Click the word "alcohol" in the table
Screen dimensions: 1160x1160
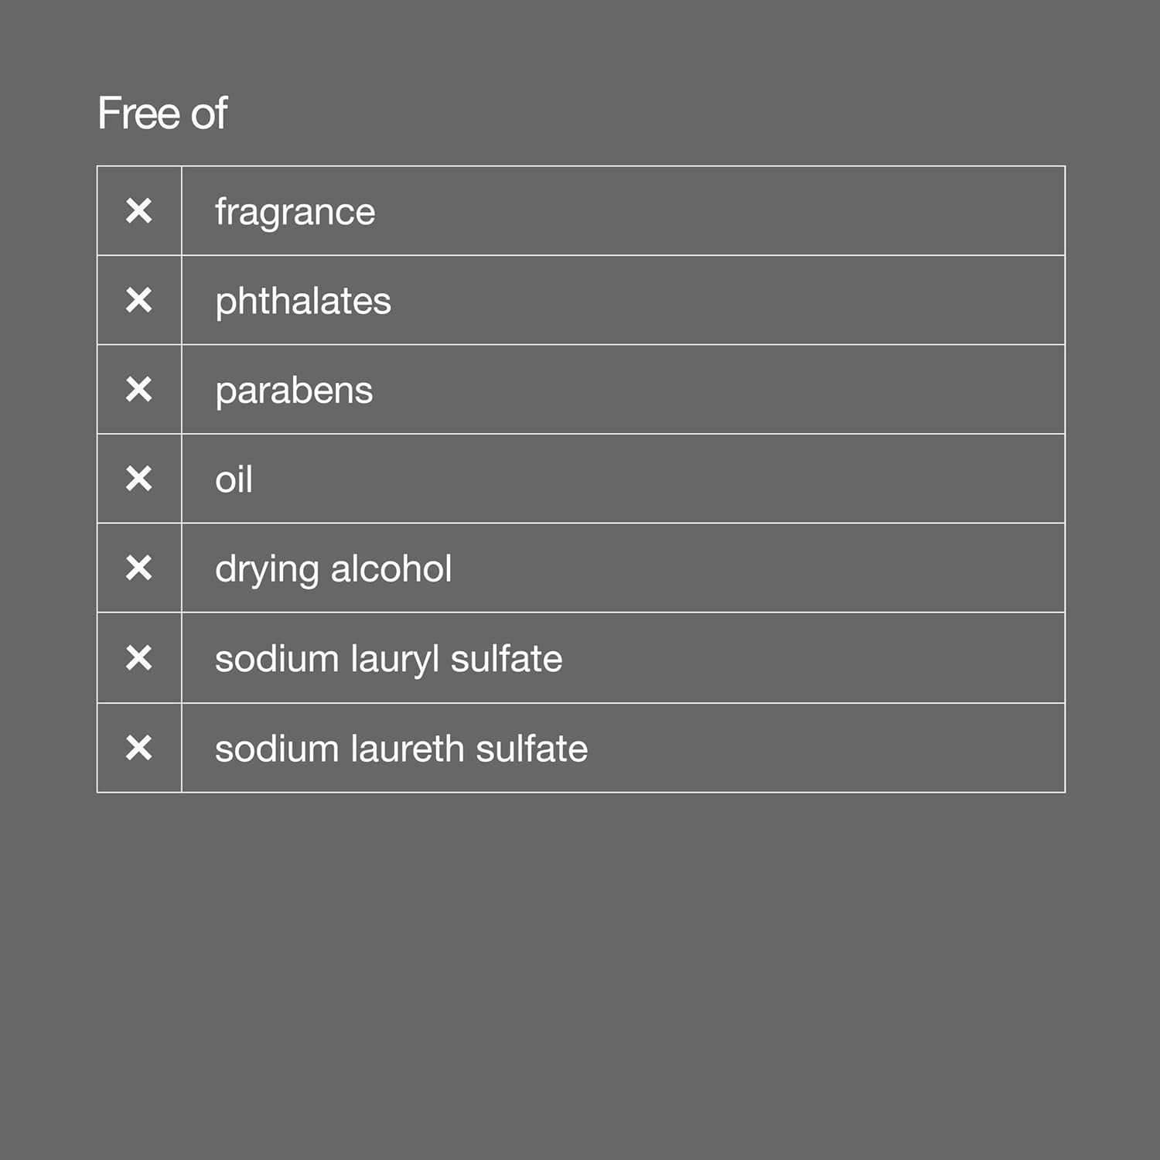click(391, 569)
